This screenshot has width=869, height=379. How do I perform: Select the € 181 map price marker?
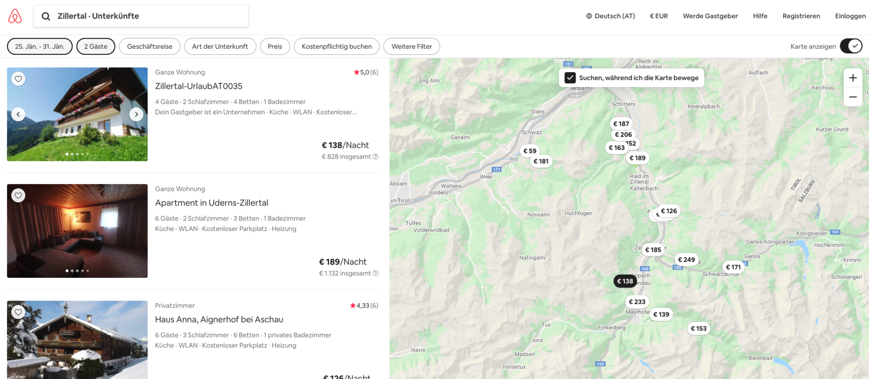pos(541,161)
